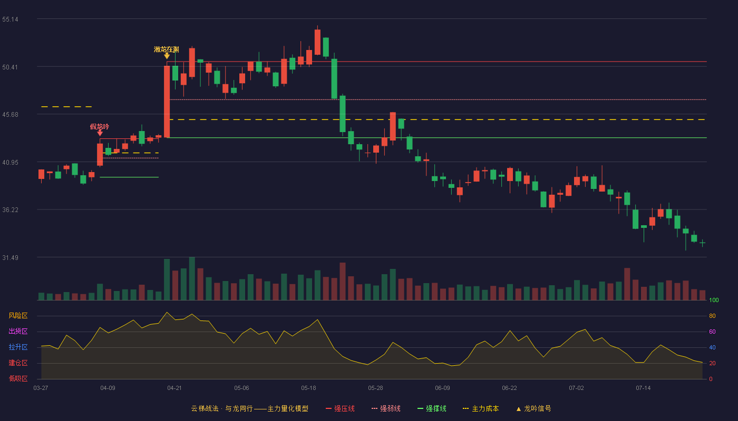
Task: Click the large red candle below 假龙吟
Action: [100, 155]
